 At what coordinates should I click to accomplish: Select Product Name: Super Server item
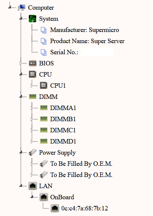tap(87, 41)
